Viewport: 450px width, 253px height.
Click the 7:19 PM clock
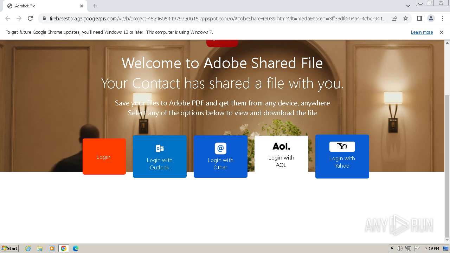click(432, 248)
